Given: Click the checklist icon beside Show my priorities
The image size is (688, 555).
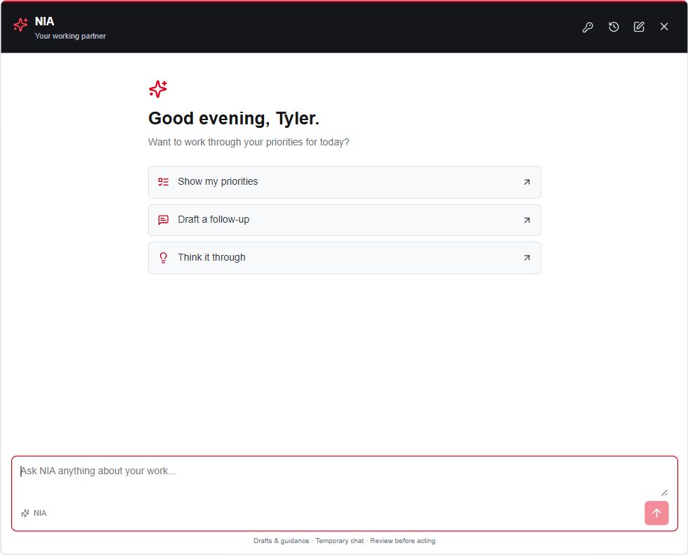Looking at the screenshot, I should [x=163, y=182].
